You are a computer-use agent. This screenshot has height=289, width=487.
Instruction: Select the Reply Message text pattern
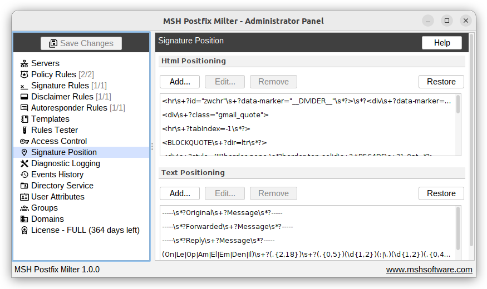308,241
